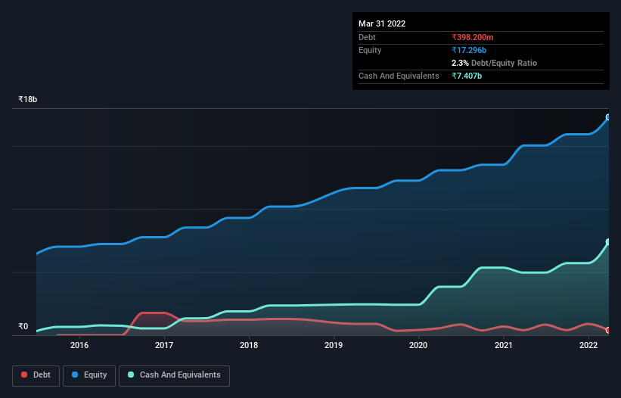This screenshot has width=621, height=398.
Task: Click the 2022 x-axis label
Action: (x=588, y=345)
